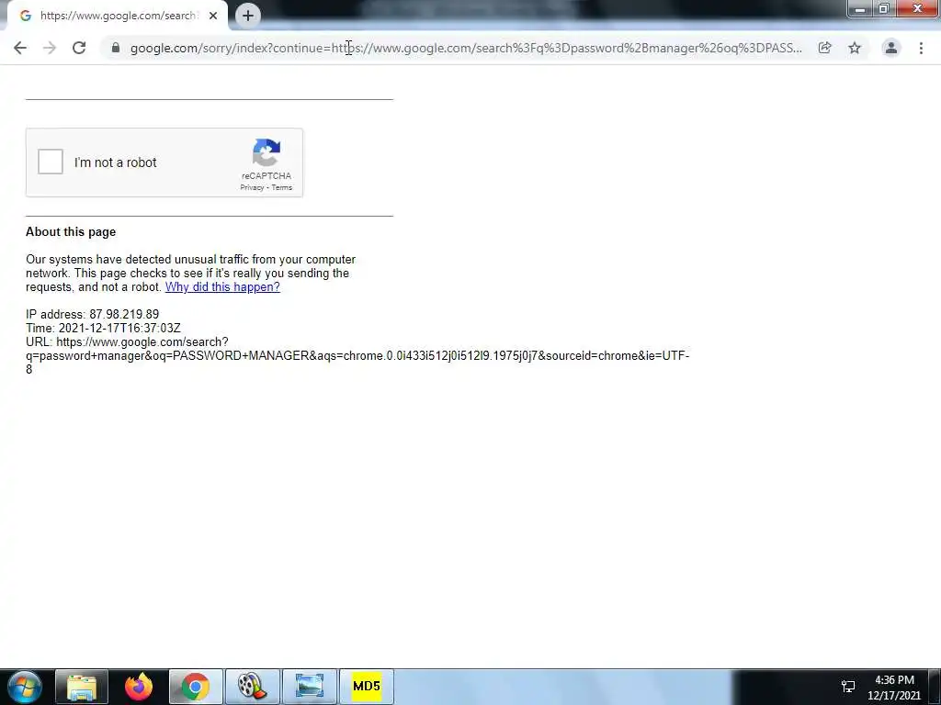
Task: Open the MD5 application in taskbar
Action: pyautogui.click(x=367, y=687)
